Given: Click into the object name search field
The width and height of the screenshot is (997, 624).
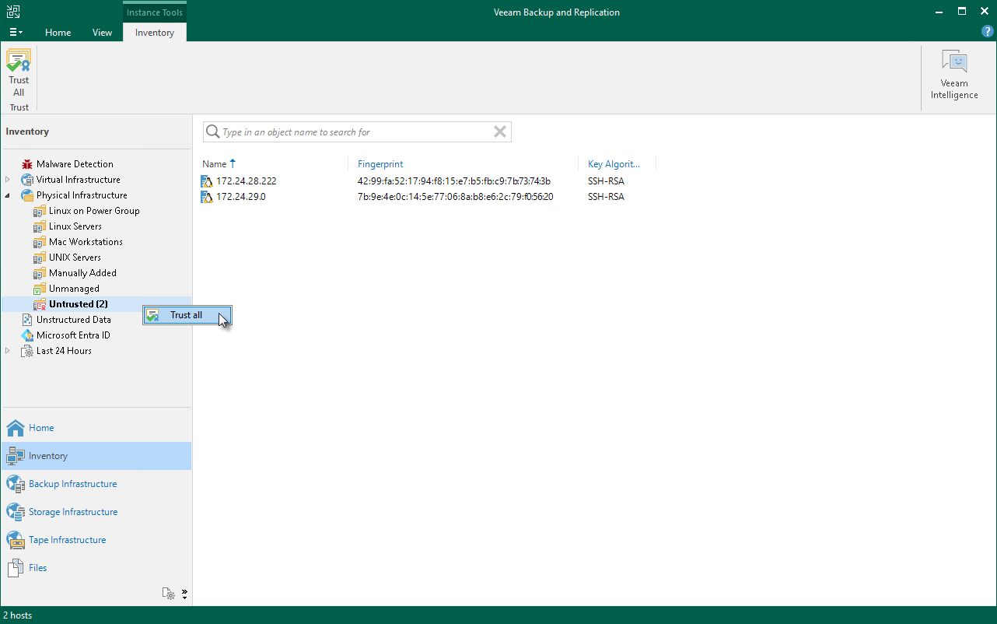Looking at the screenshot, I should [356, 132].
